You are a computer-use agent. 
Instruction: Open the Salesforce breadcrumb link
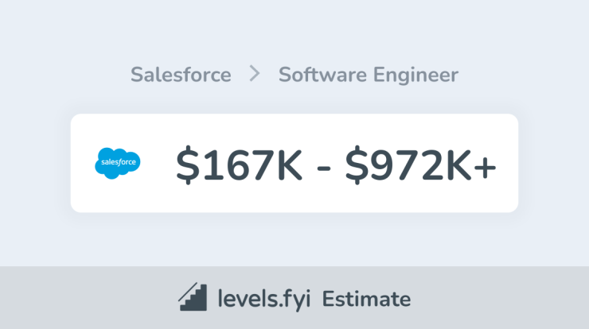tap(181, 74)
